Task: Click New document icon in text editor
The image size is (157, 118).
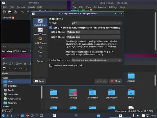Action: click(4, 12)
